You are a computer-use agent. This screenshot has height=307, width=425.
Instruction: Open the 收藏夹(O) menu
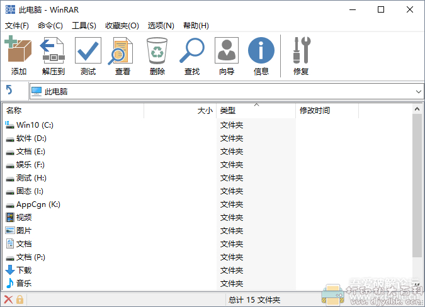pyautogui.click(x=122, y=26)
